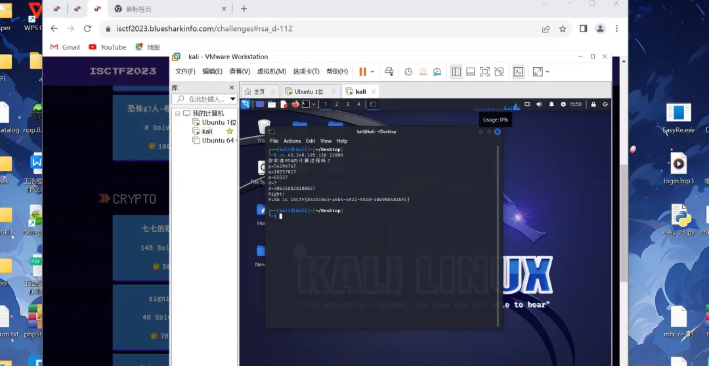Open the Kali applications menu
This screenshot has height=366, width=709.
(x=246, y=104)
